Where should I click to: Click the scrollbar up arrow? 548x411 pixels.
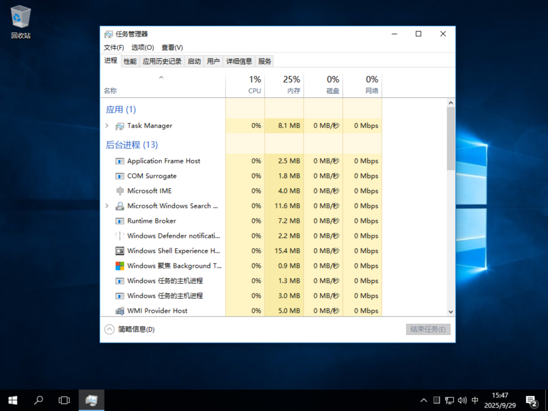pos(451,102)
